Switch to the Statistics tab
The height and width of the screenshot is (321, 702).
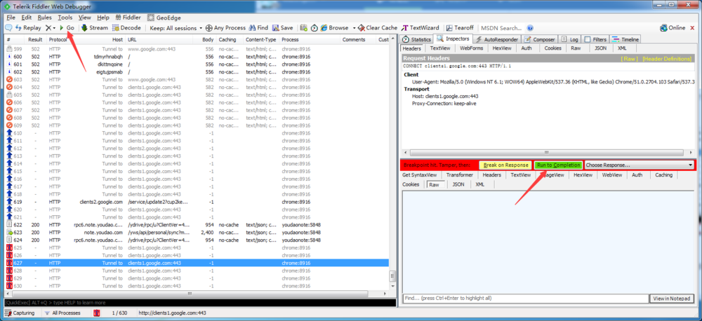(417, 39)
